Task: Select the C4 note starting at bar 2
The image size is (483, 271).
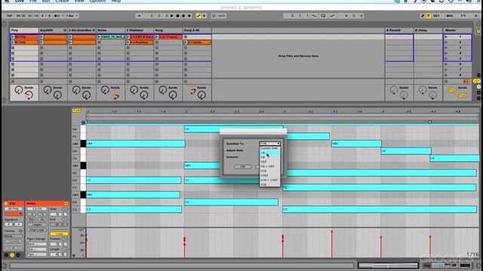Action: (233, 129)
